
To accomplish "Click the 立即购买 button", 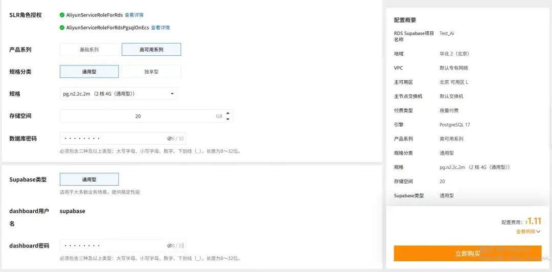I will pos(468,253).
